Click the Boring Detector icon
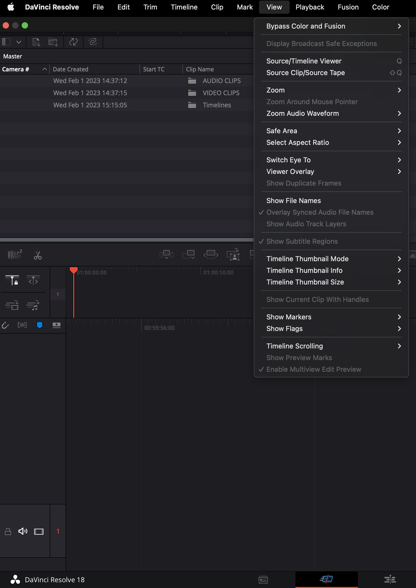 click(15, 255)
